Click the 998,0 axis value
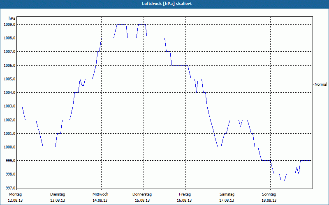The image size is (329, 205). click(x=10, y=174)
